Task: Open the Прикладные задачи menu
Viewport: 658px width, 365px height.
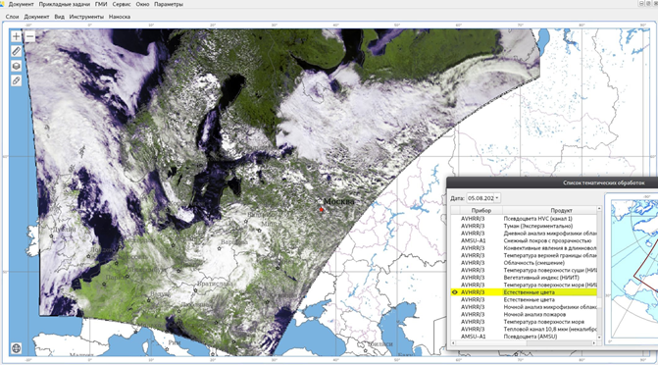Action: 64,4
